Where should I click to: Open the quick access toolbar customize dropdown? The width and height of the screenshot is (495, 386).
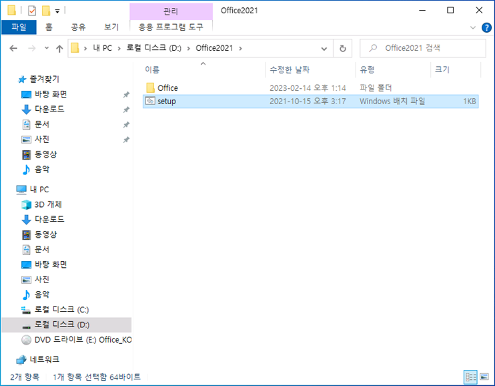tap(57, 11)
